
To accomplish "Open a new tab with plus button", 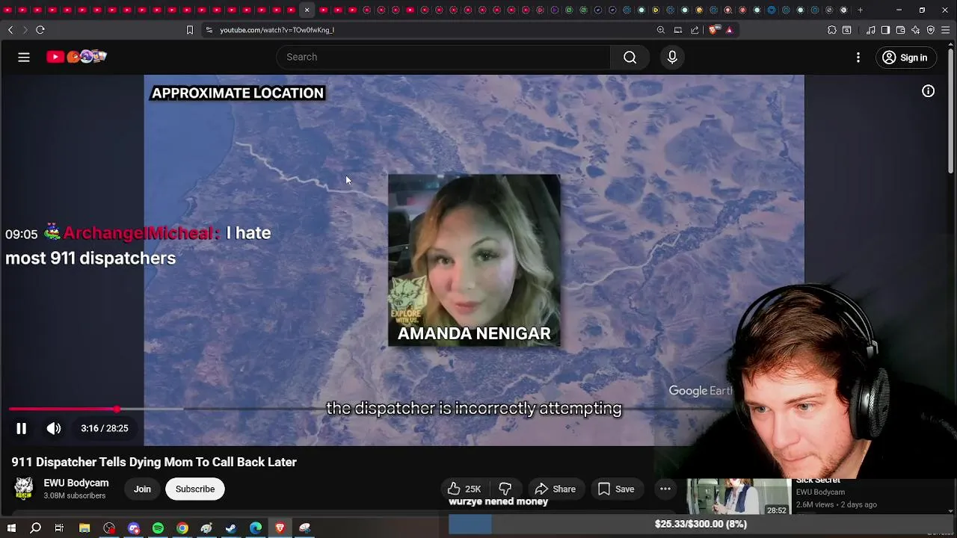I will pyautogui.click(x=860, y=10).
